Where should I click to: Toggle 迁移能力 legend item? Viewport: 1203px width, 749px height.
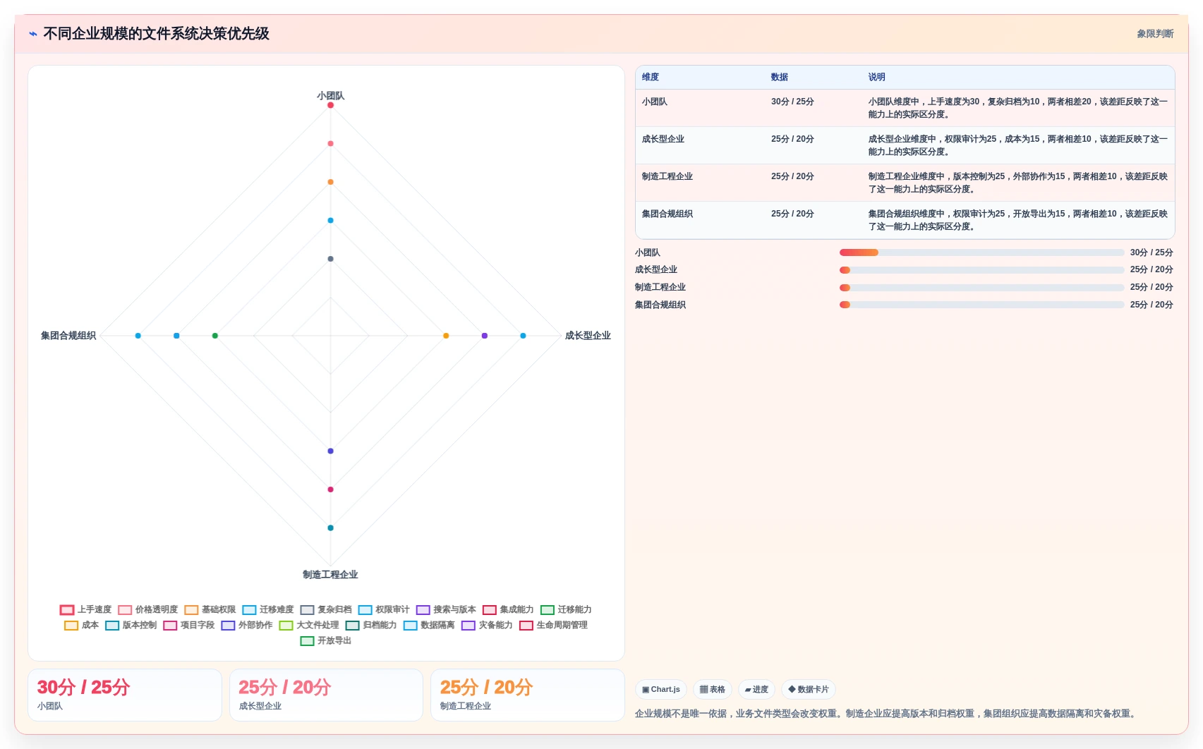click(566, 609)
